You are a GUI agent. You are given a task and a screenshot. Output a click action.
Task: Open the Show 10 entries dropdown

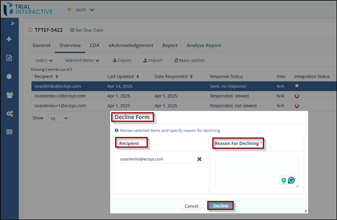coord(58,118)
